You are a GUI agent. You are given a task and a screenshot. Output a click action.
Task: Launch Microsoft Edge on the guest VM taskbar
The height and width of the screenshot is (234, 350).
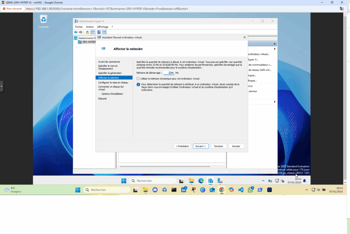coord(201,181)
